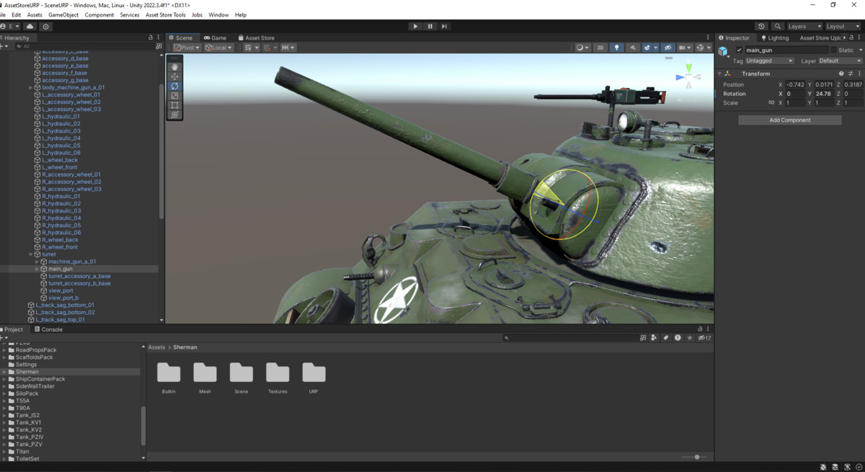Open Undo History icon
The height and width of the screenshot is (472, 865).
point(762,26)
